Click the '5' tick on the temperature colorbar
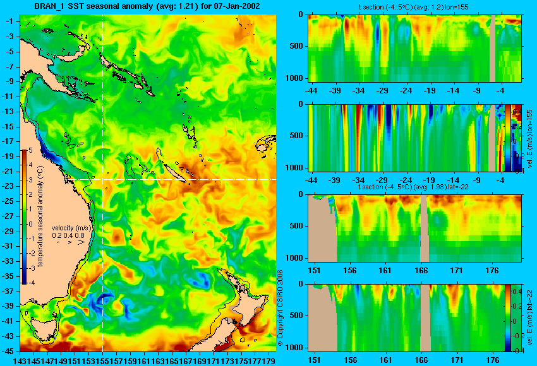Image resolution: width=537 pixels, height=366 pixels. coord(30,151)
